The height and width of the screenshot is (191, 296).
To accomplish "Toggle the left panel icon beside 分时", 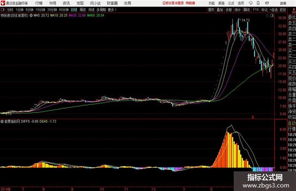I will [3, 10].
